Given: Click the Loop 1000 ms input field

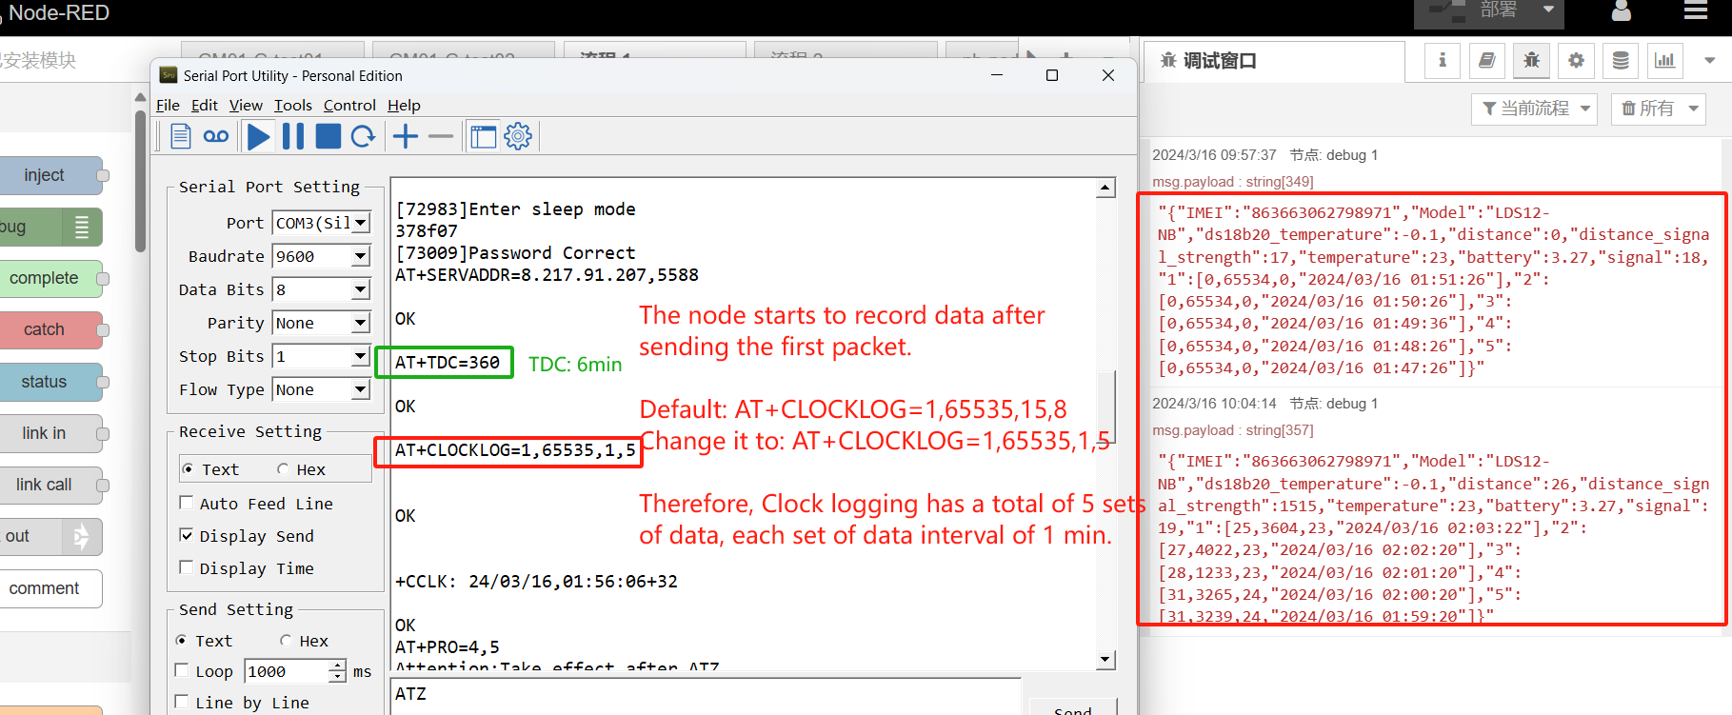Looking at the screenshot, I should pos(287,671).
